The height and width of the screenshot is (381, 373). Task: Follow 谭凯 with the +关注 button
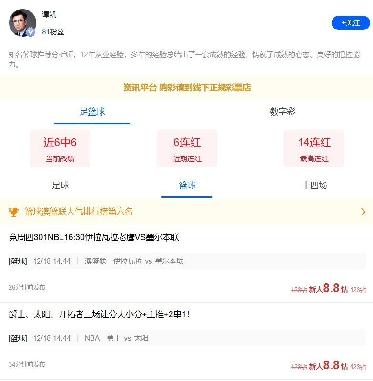point(351,23)
